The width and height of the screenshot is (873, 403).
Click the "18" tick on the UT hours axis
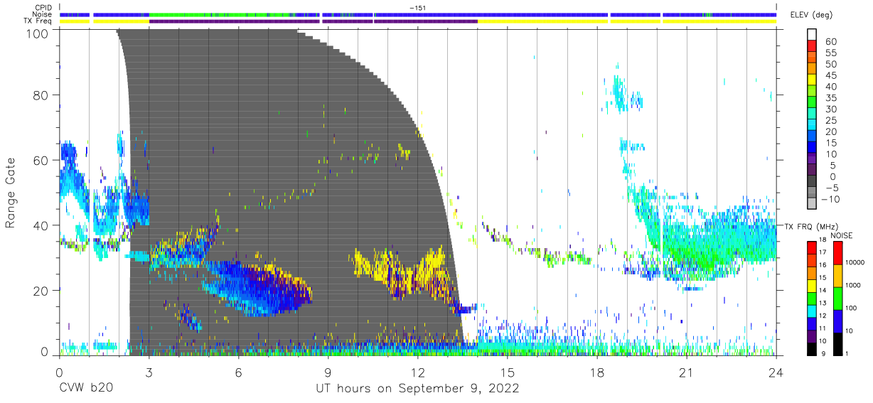coord(597,372)
